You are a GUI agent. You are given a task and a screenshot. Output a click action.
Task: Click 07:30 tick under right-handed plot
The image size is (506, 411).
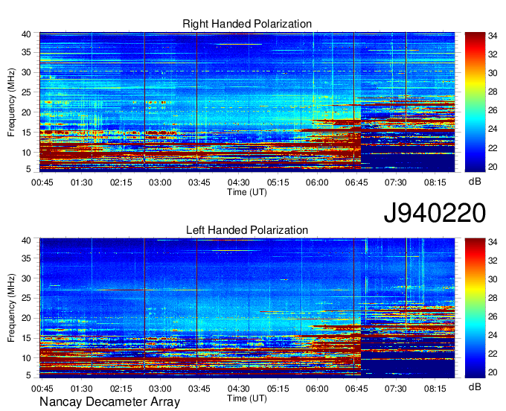[396, 182]
